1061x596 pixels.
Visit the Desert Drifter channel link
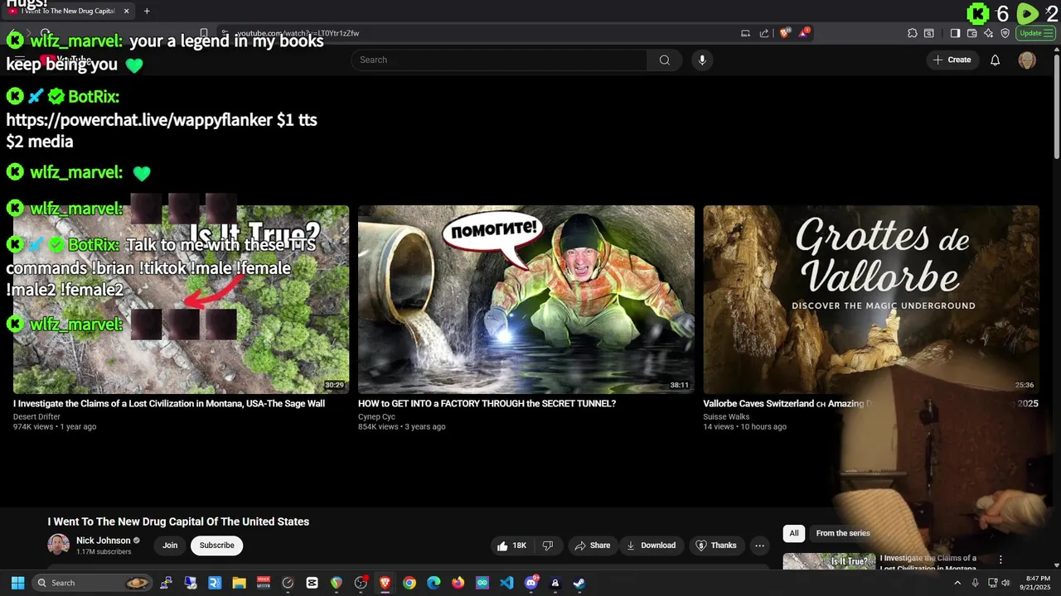point(36,417)
